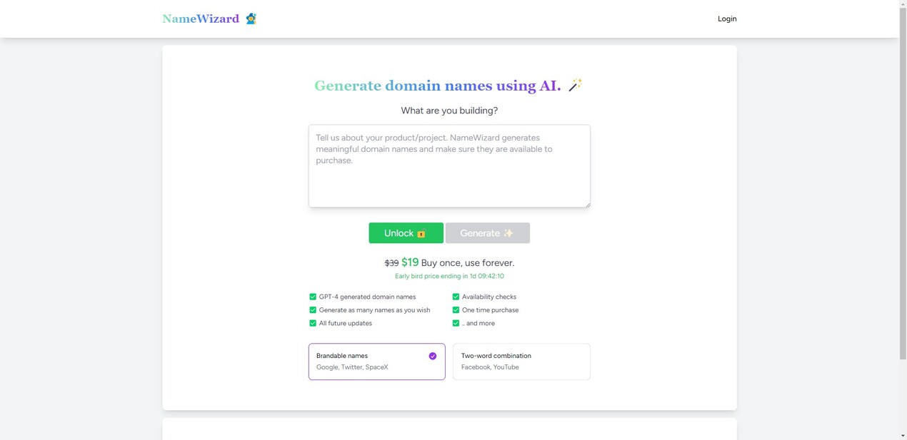Screen dimensions: 907x440
Task: Click the NameWizard brand name in header
Action: pyautogui.click(x=201, y=19)
